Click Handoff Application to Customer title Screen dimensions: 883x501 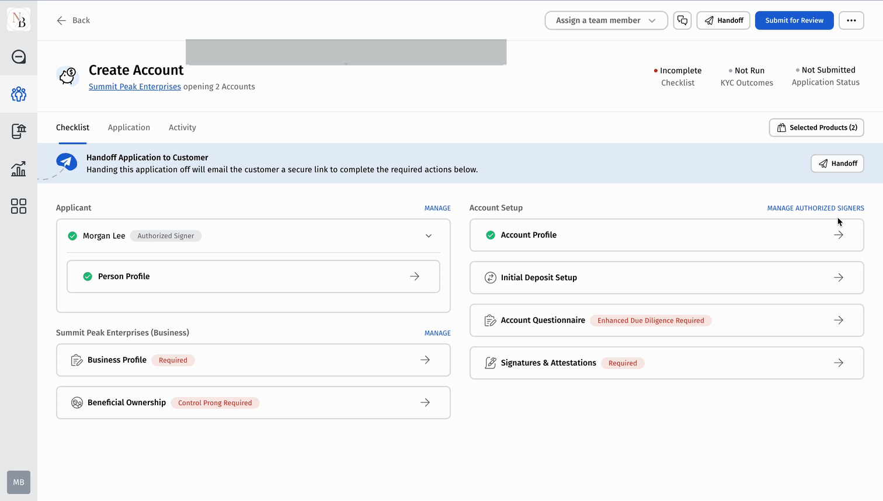pos(147,158)
